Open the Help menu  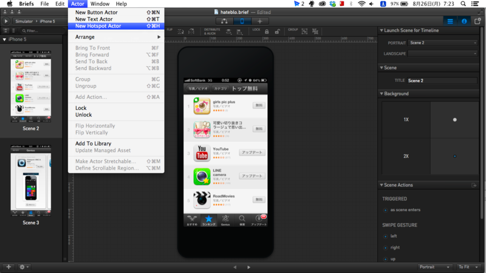tap(121, 4)
